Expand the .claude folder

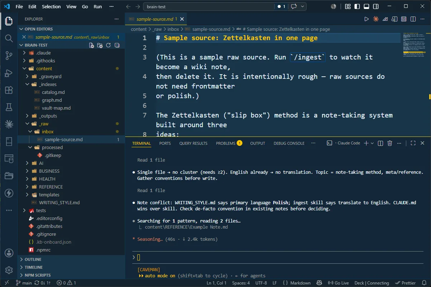click(24, 53)
